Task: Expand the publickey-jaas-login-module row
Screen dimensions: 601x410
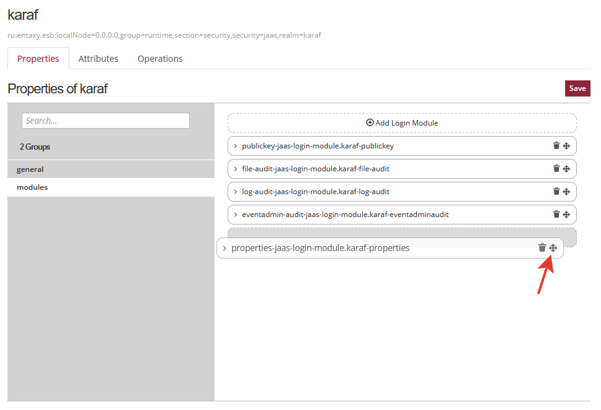Action: (236, 147)
